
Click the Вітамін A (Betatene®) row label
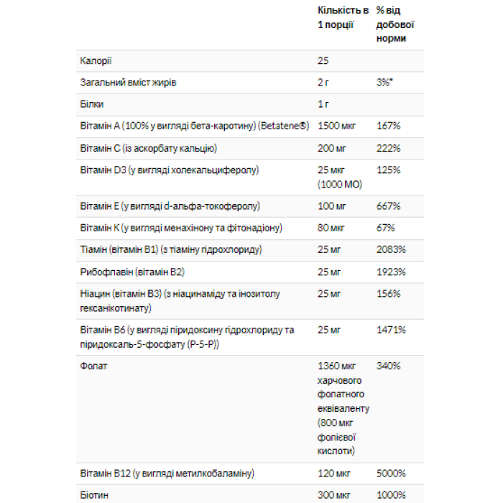(x=194, y=126)
